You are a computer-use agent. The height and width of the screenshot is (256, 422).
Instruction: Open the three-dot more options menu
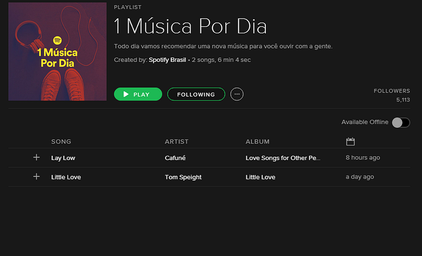237,94
